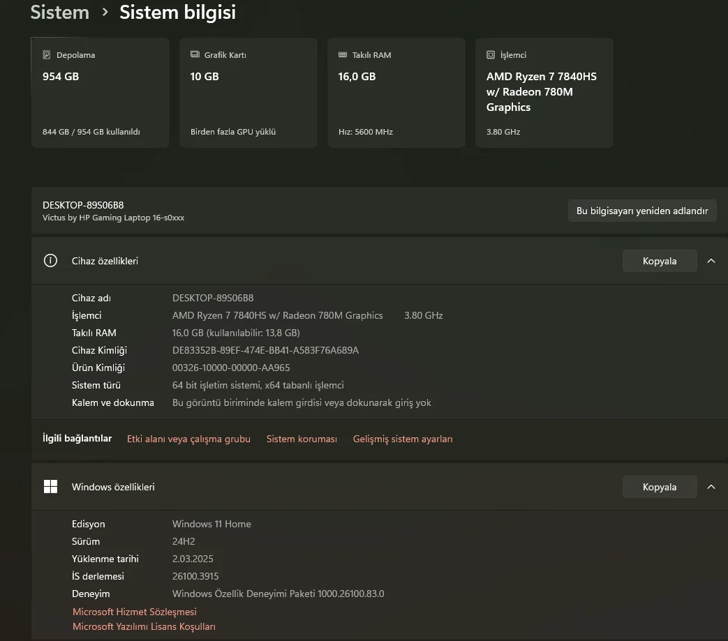Open Etki alanı veya çalışma grubu link
Image resolution: width=728 pixels, height=641 pixels.
coord(188,439)
